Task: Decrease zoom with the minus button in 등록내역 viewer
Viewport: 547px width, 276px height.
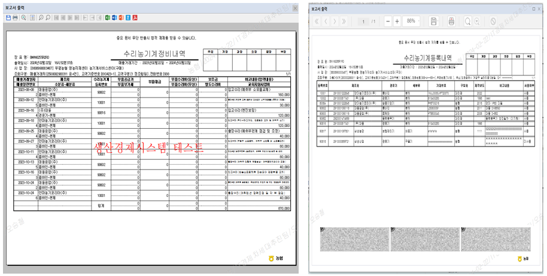Action: pyautogui.click(x=388, y=22)
